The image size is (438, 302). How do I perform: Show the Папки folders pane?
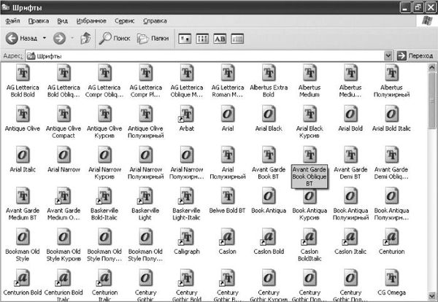coord(153,37)
